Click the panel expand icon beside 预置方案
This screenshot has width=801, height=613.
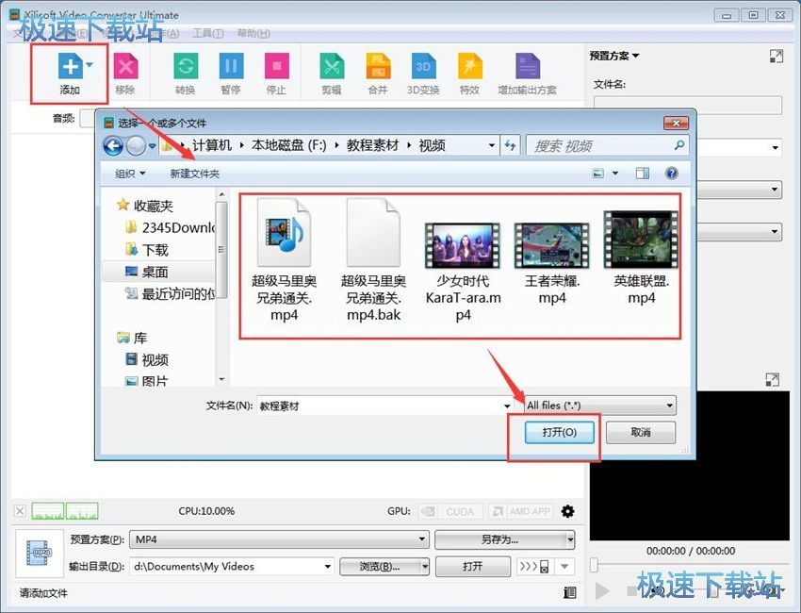point(776,57)
